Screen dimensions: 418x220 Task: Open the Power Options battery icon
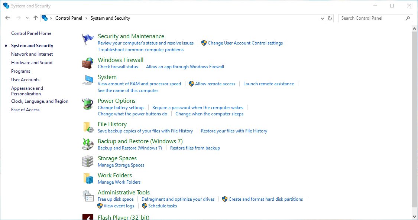tap(88, 104)
